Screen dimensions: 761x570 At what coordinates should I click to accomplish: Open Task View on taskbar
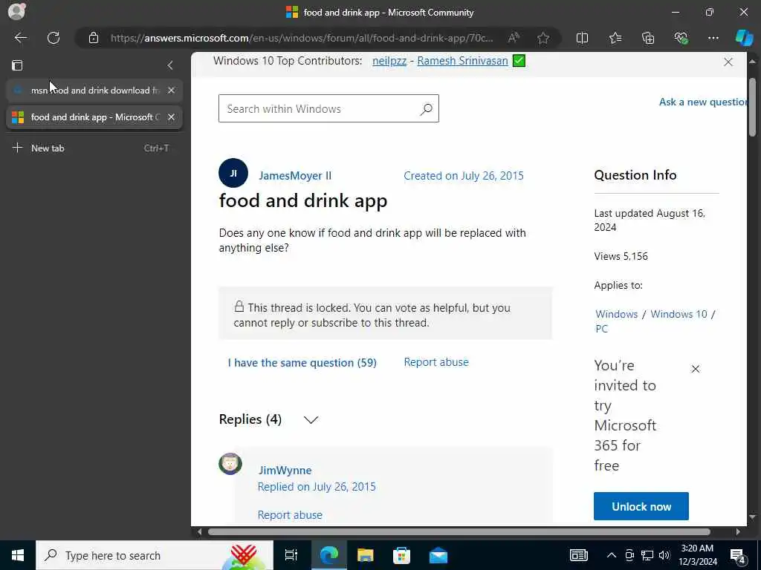(291, 555)
